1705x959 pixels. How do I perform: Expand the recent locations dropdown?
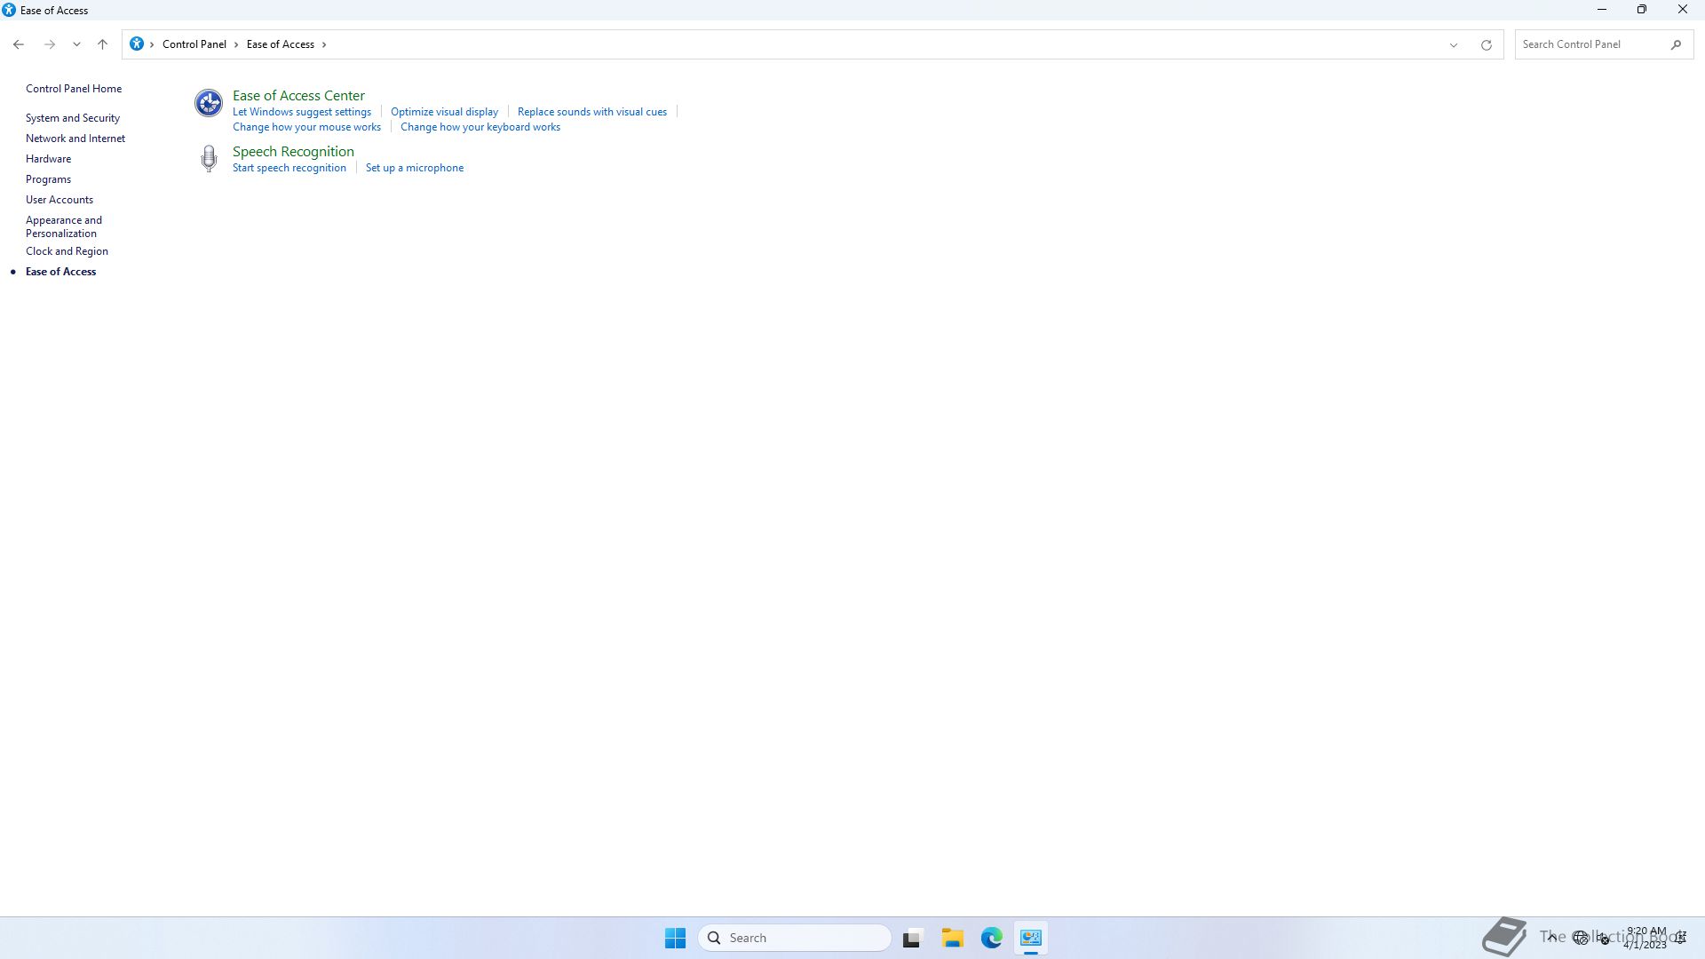coord(76,44)
